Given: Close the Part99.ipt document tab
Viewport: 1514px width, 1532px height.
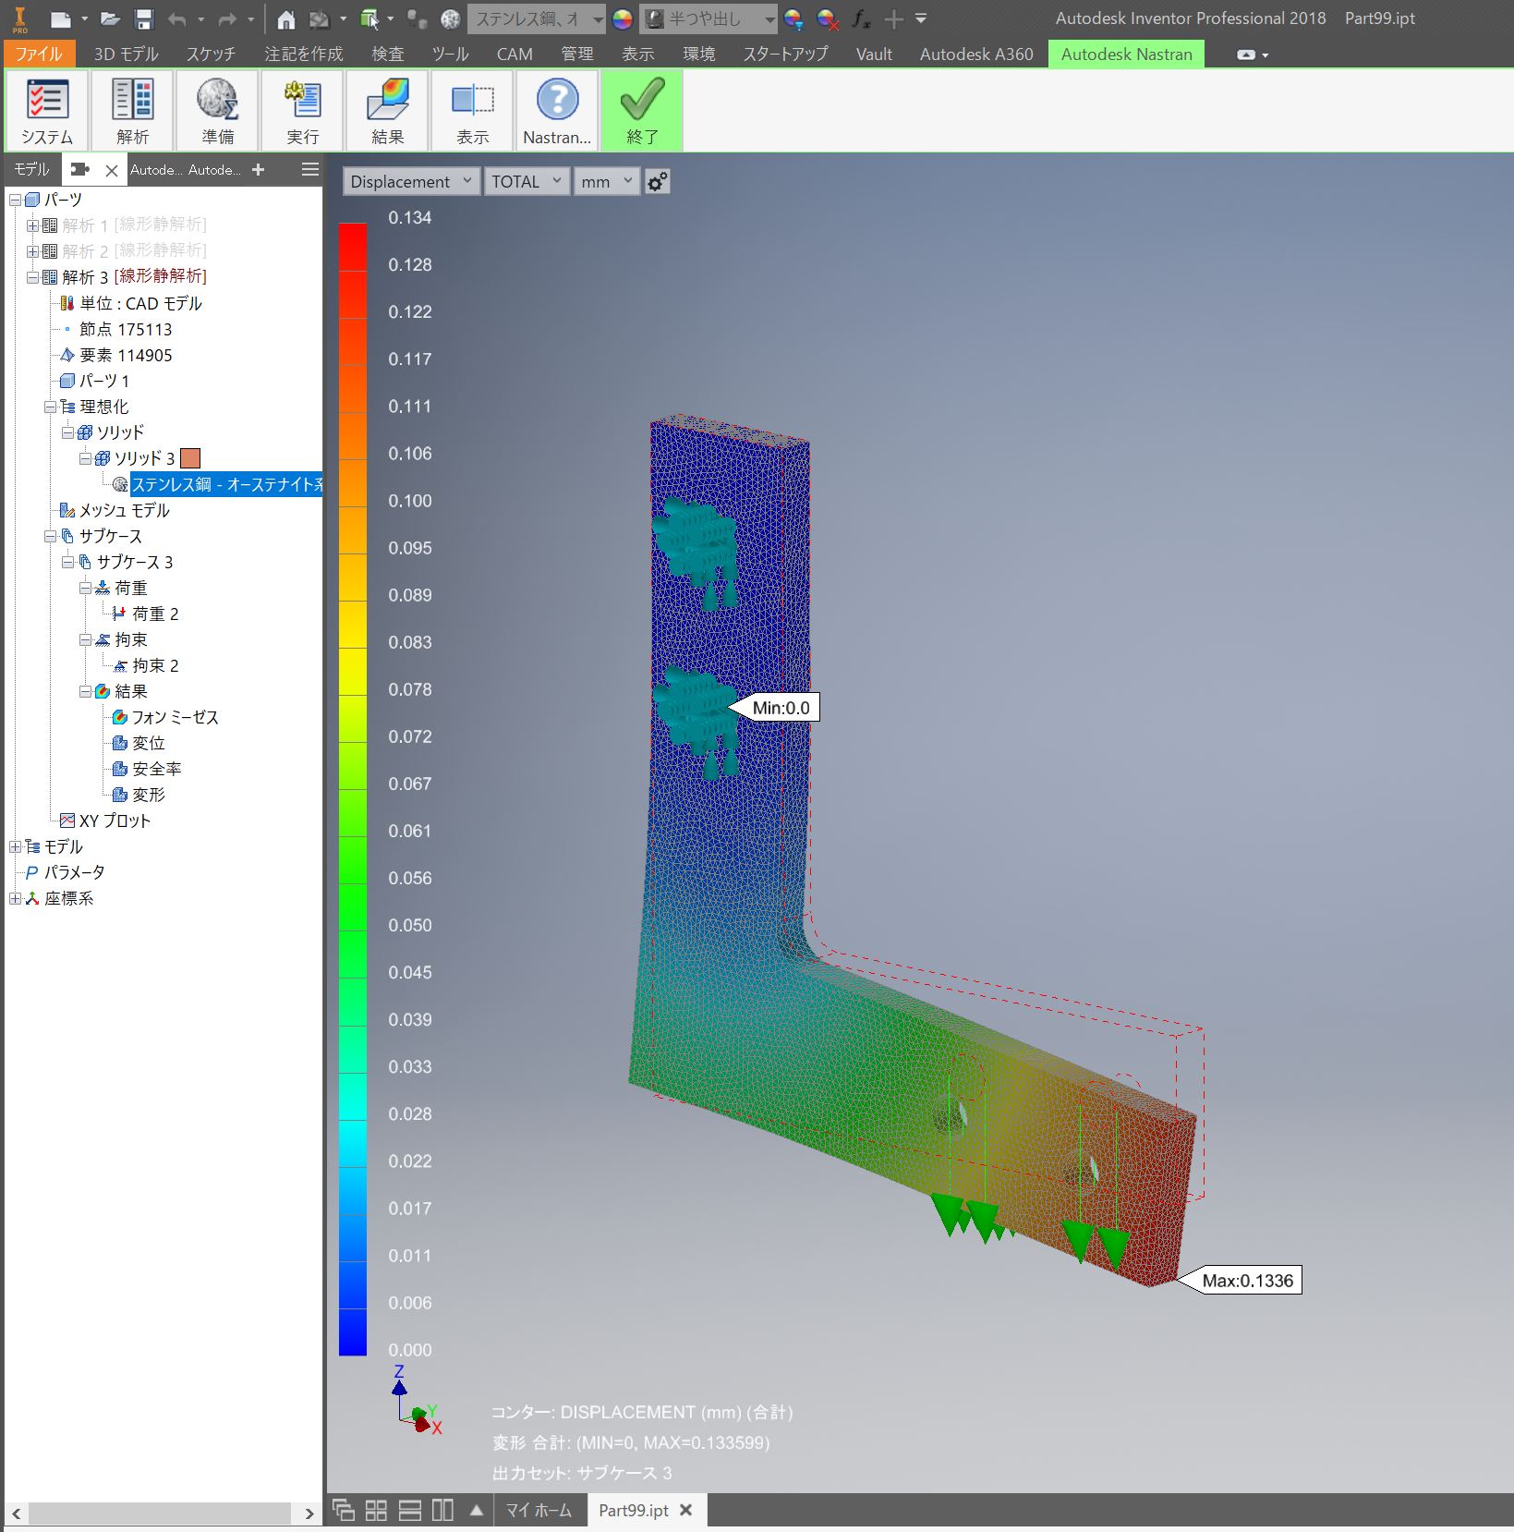Looking at the screenshot, I should (x=685, y=1510).
